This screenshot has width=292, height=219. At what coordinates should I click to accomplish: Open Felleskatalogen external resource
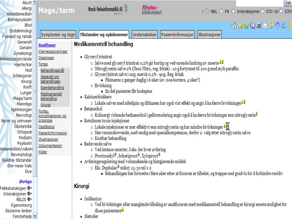tap(13, 188)
